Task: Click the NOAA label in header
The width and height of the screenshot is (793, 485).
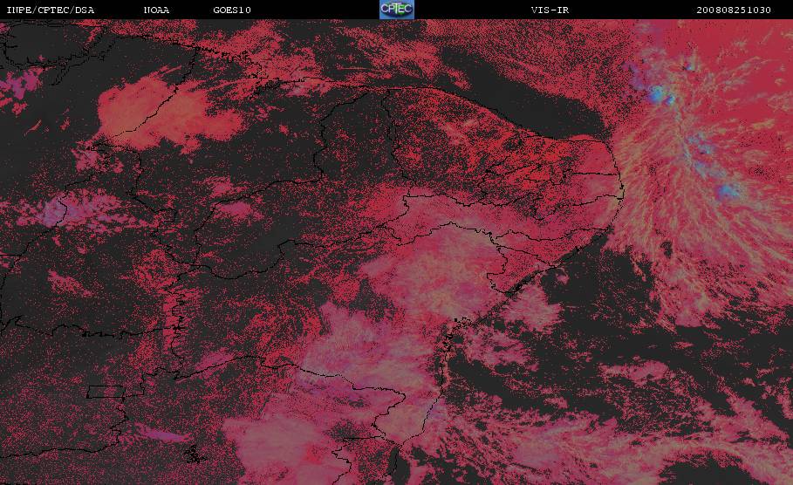Action: click(x=156, y=10)
